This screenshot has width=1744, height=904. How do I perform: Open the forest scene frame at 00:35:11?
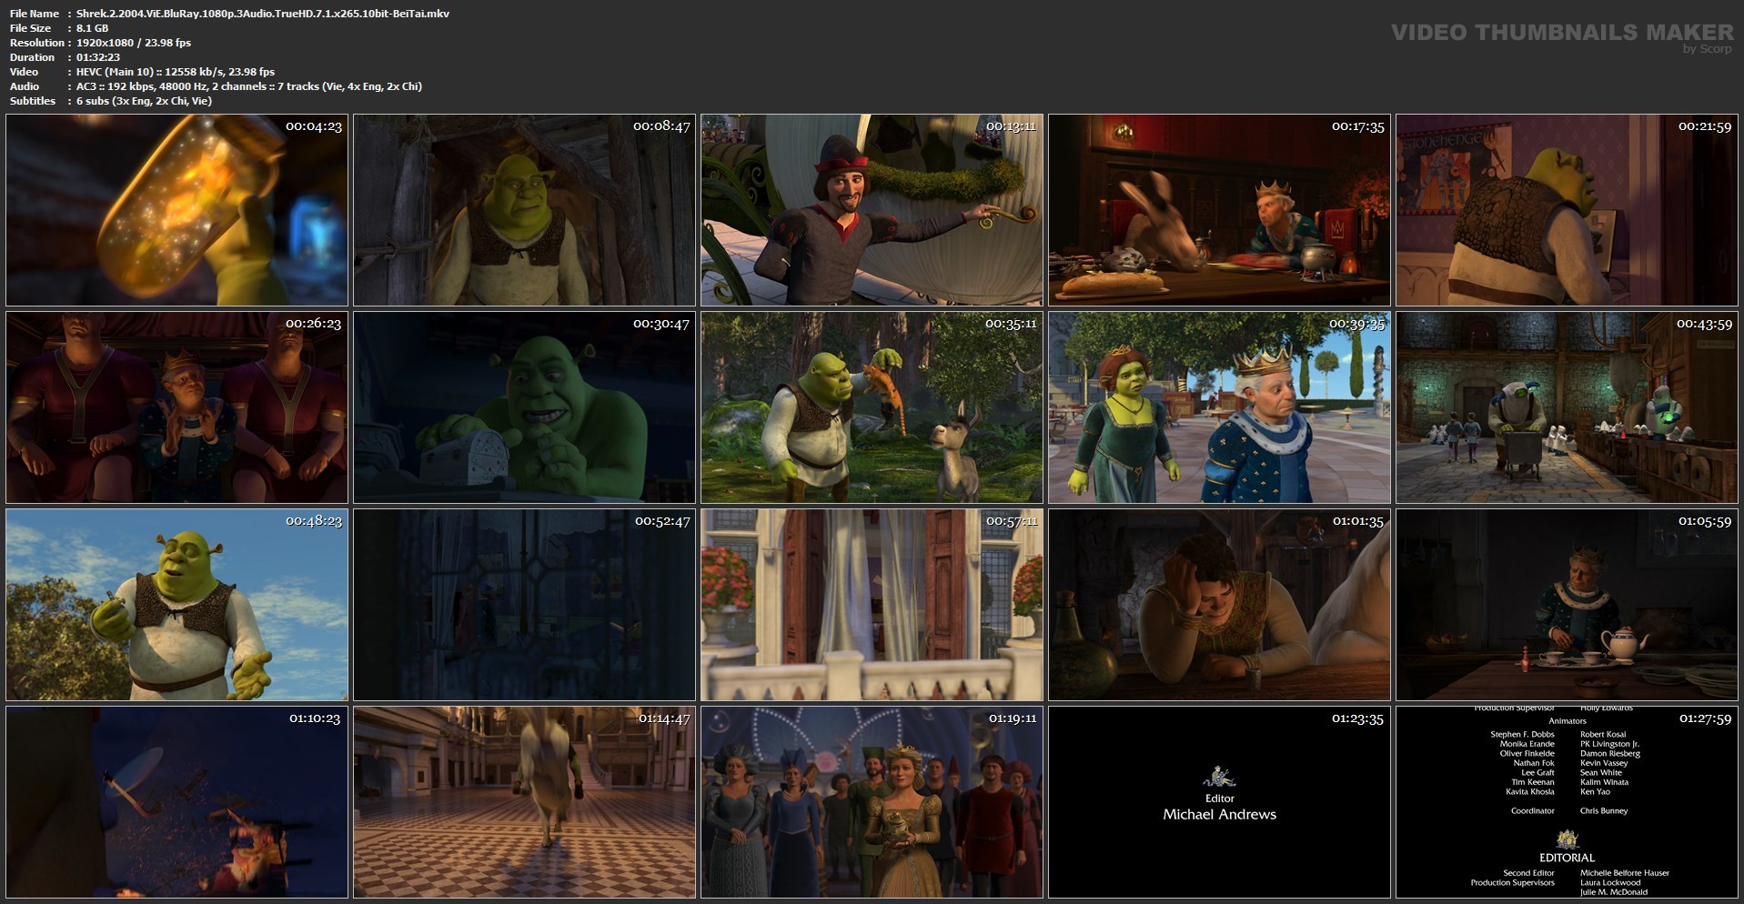[x=872, y=407]
